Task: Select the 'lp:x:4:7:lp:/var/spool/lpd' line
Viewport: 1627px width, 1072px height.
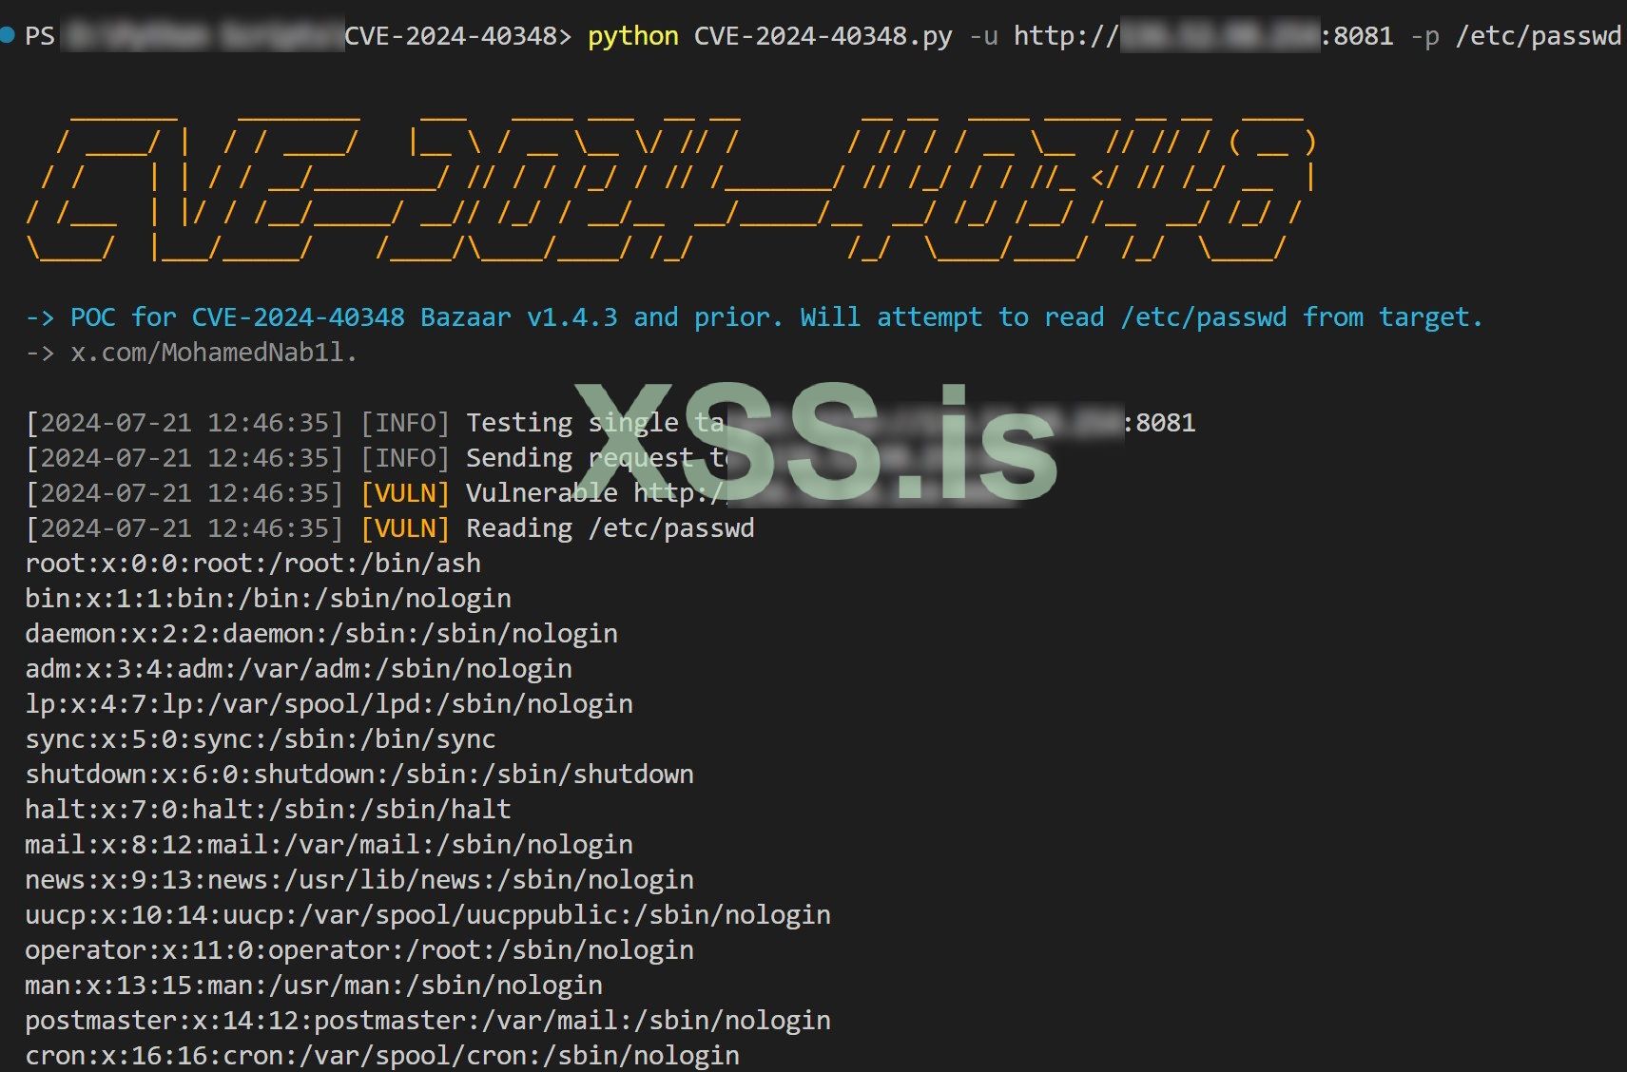Action: pos(329,704)
